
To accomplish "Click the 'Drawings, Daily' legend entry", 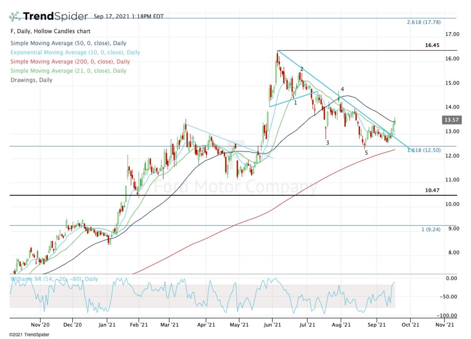I will (31, 80).
